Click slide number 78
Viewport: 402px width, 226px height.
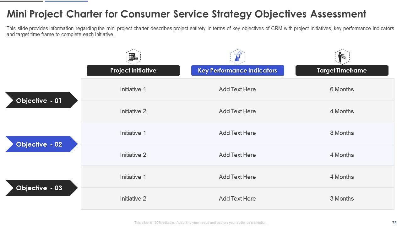[394, 223]
